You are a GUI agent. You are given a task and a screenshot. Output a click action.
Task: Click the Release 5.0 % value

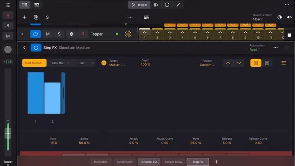tap(227, 143)
